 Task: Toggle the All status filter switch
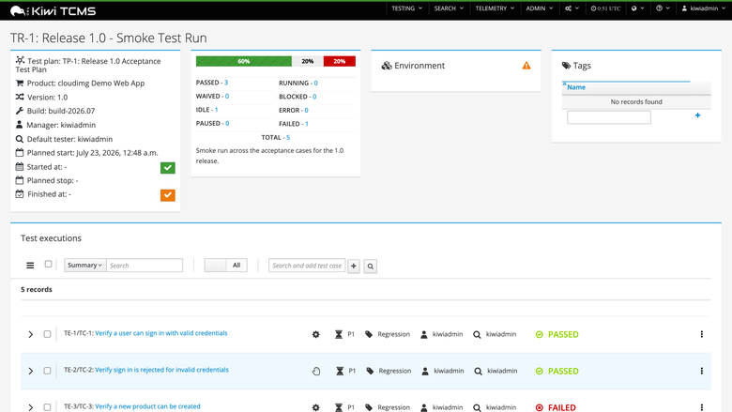(x=225, y=265)
